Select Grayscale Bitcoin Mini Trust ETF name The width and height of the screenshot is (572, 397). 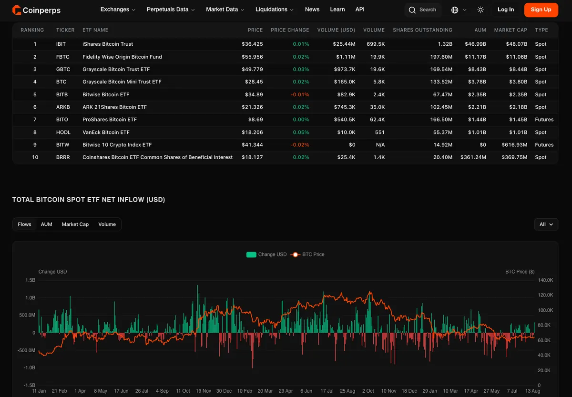[x=122, y=82]
